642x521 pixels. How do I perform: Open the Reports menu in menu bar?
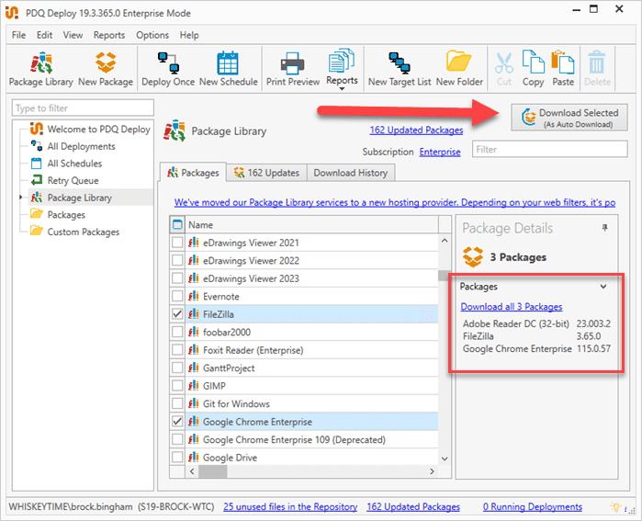tap(109, 35)
